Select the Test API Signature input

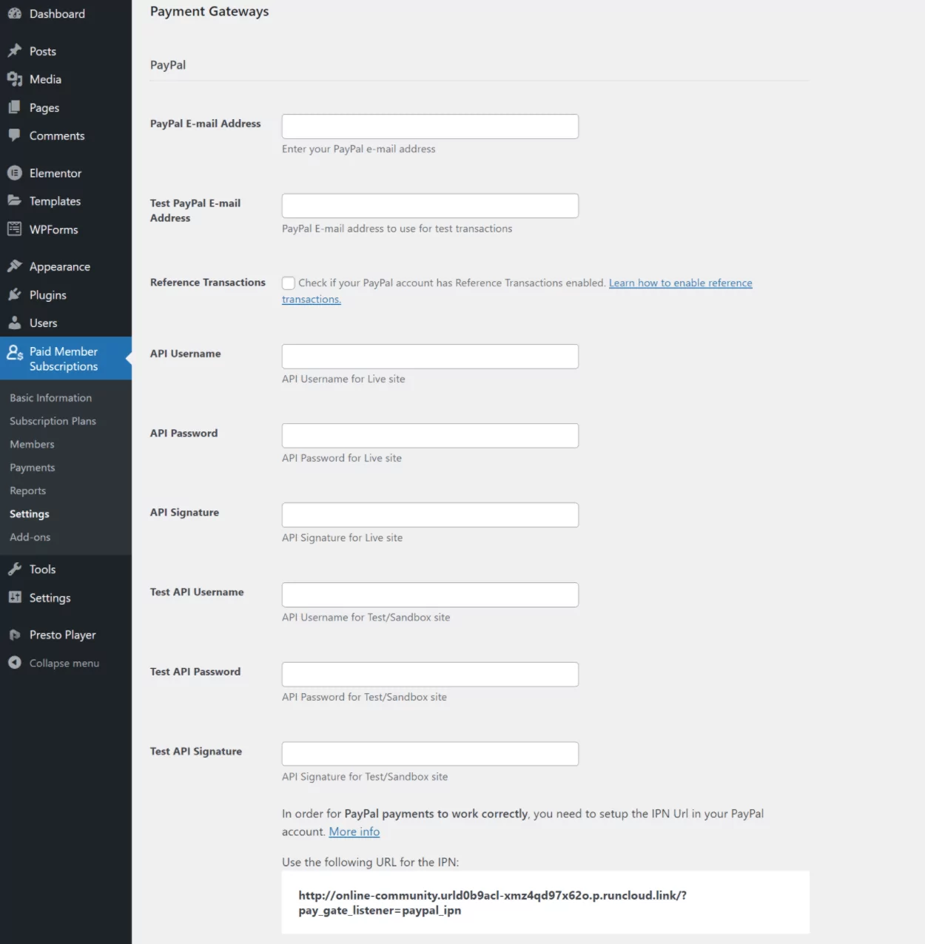430,754
